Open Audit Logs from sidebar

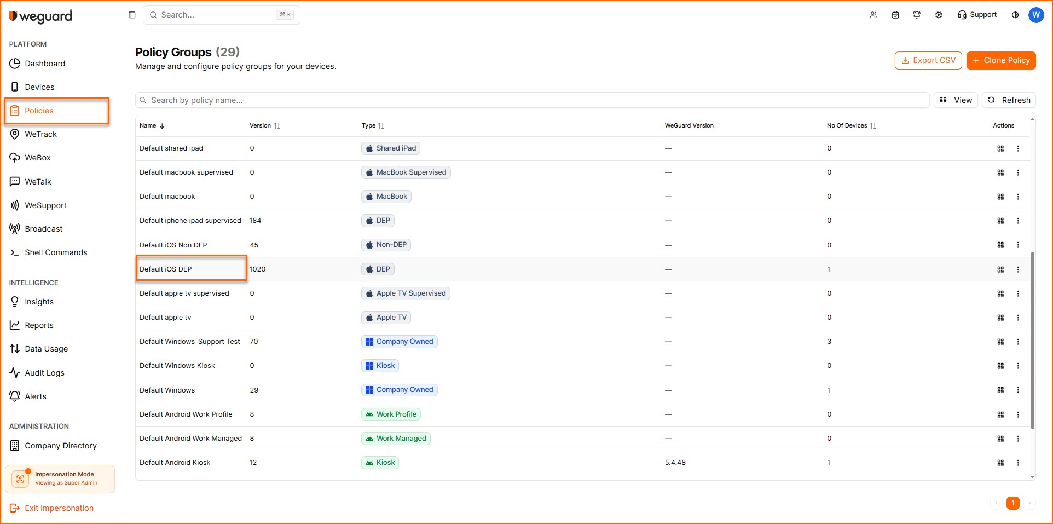[44, 373]
